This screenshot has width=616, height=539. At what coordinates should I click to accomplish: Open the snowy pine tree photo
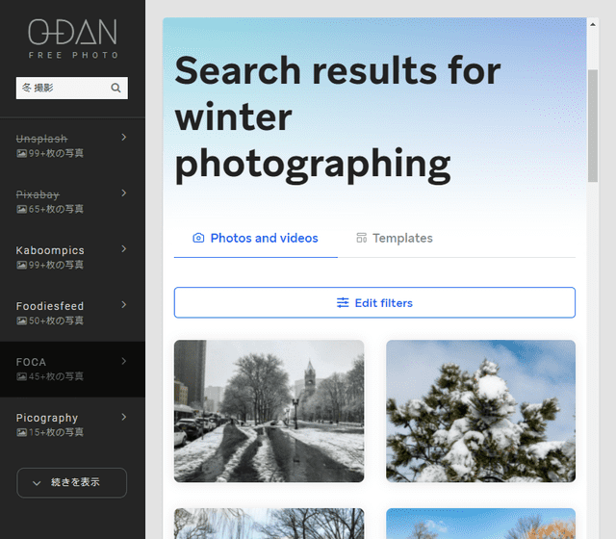pyautogui.click(x=481, y=411)
